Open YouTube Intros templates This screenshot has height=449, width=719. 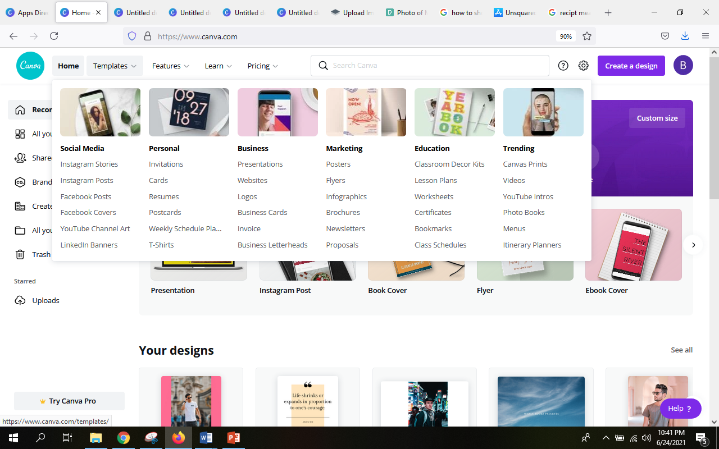click(528, 196)
